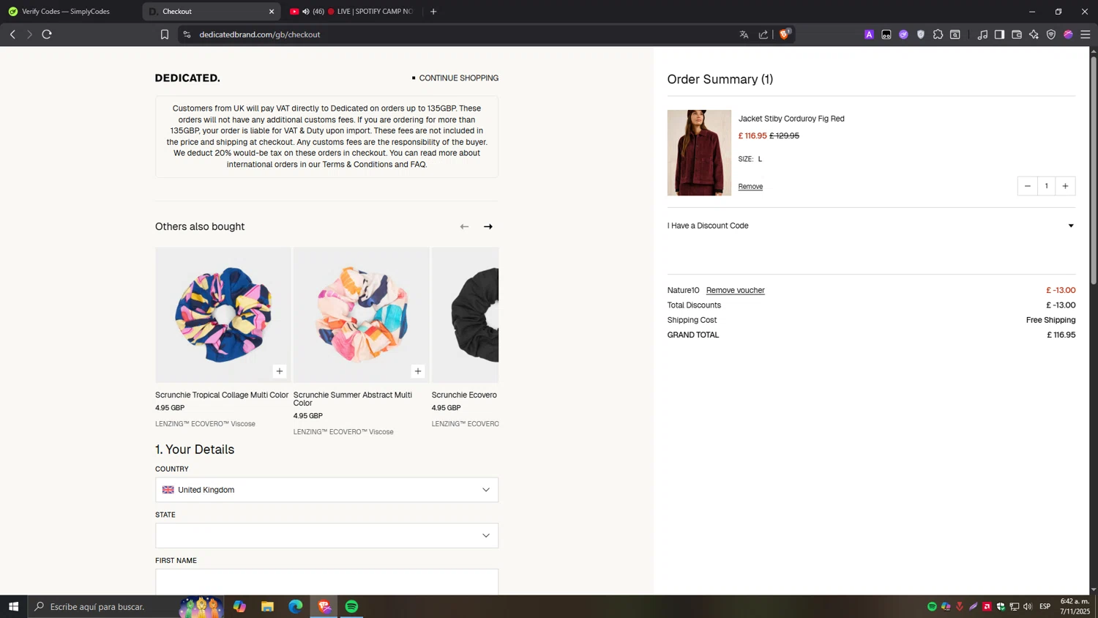
Task: Open the Windows Start menu
Action: (13, 606)
